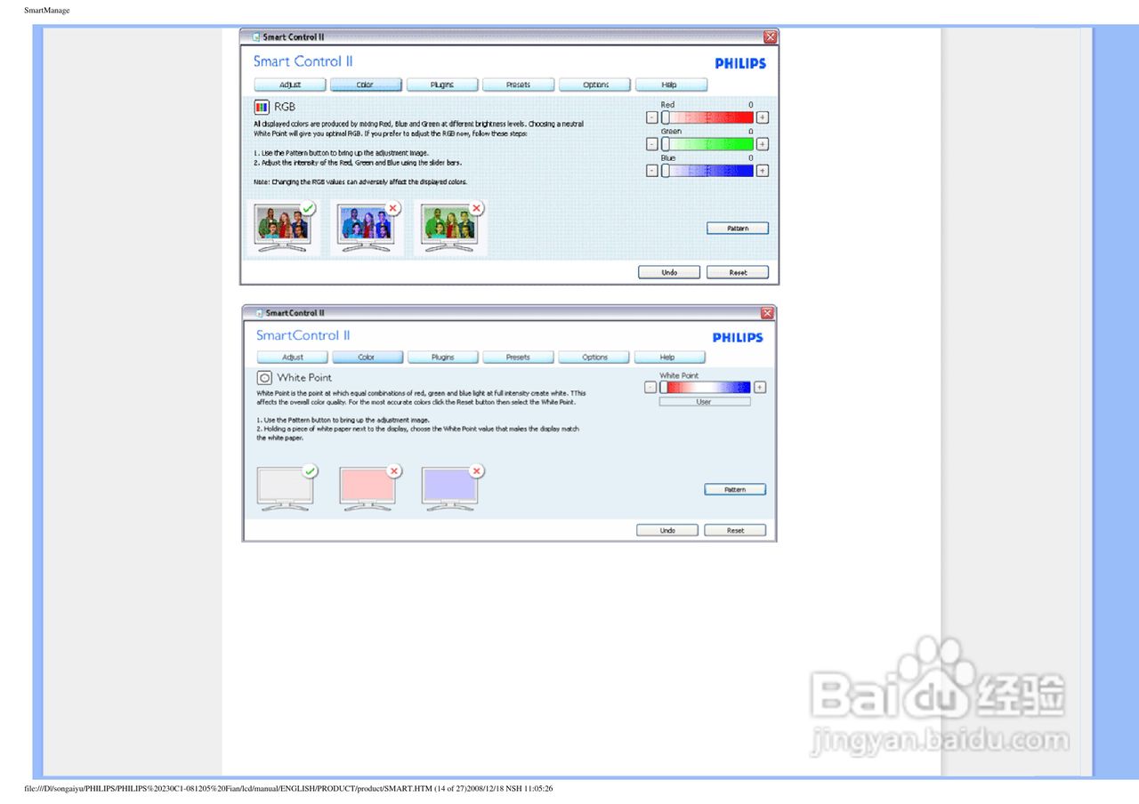Decrease White Point with minus button
Viewport: 1139px width, 804px height.
[650, 387]
